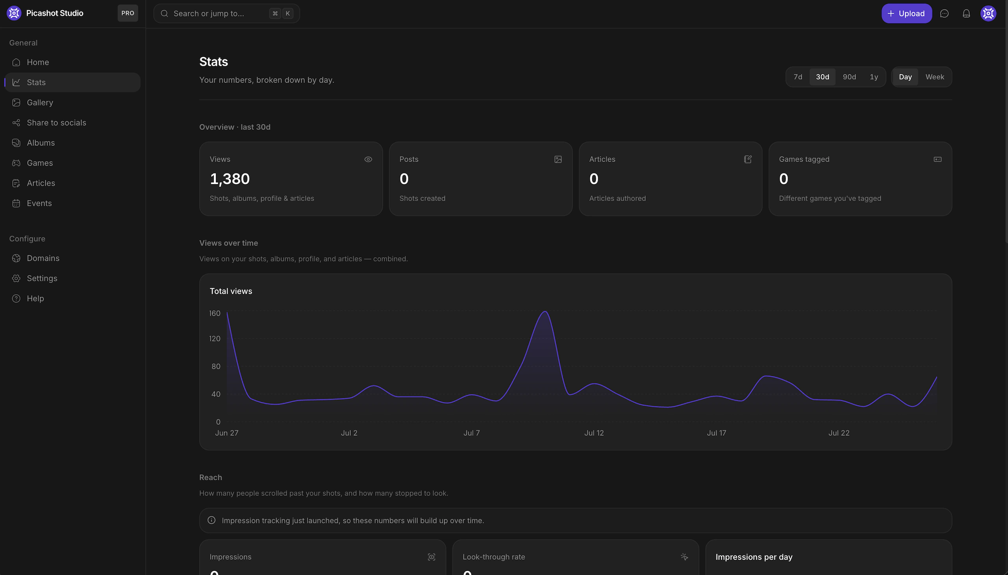The height and width of the screenshot is (575, 1008).
Task: Click the Look-through rate cursor icon
Action: (x=684, y=557)
